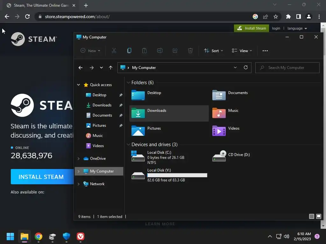This screenshot has width=326, height=244.
Task: Expand the Network tree node
Action: pos(79,184)
